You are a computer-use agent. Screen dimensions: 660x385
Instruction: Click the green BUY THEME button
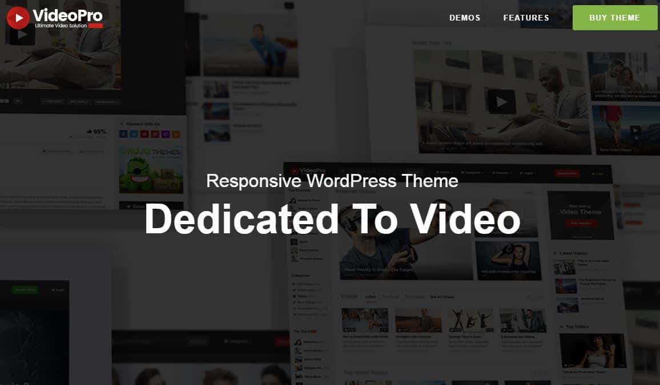[x=614, y=18]
